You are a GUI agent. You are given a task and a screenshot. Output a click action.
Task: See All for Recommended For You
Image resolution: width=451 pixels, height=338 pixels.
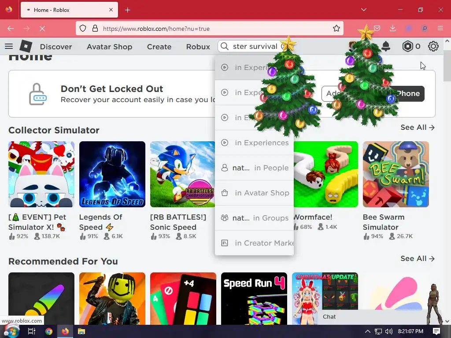(x=418, y=258)
